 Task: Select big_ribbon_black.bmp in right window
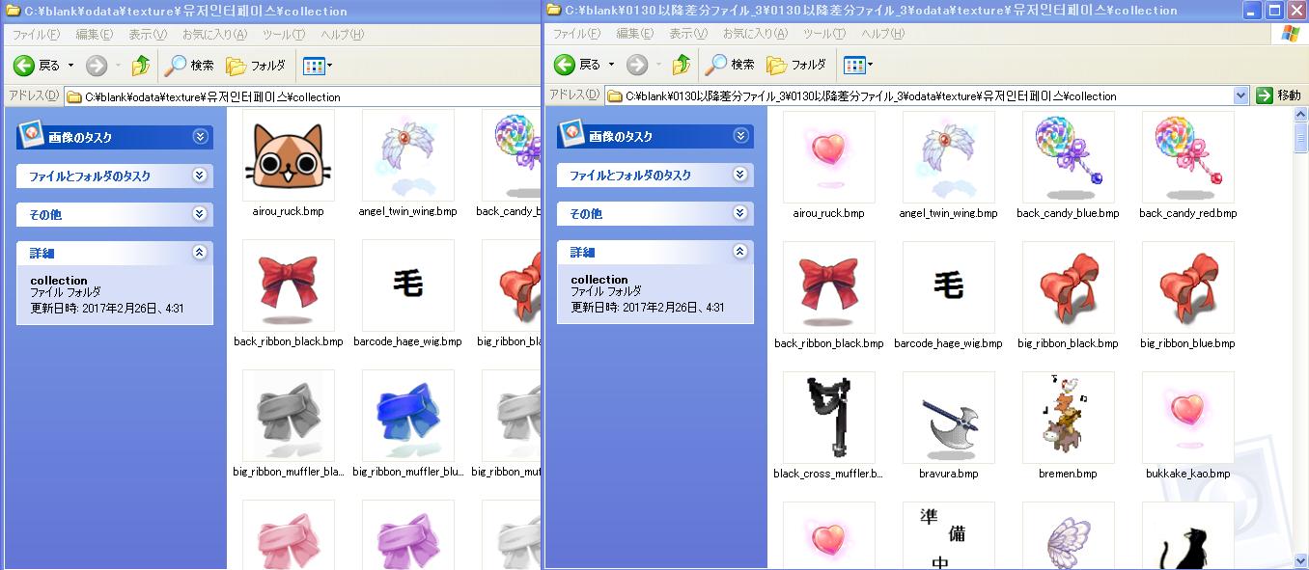(x=1069, y=287)
